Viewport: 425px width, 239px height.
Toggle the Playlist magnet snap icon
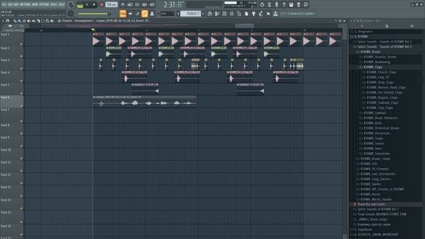click(8, 21)
